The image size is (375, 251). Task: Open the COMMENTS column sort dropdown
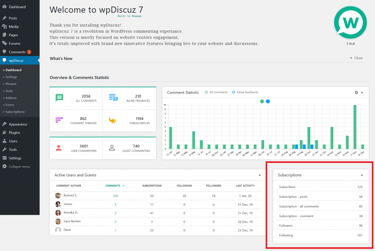point(123,186)
